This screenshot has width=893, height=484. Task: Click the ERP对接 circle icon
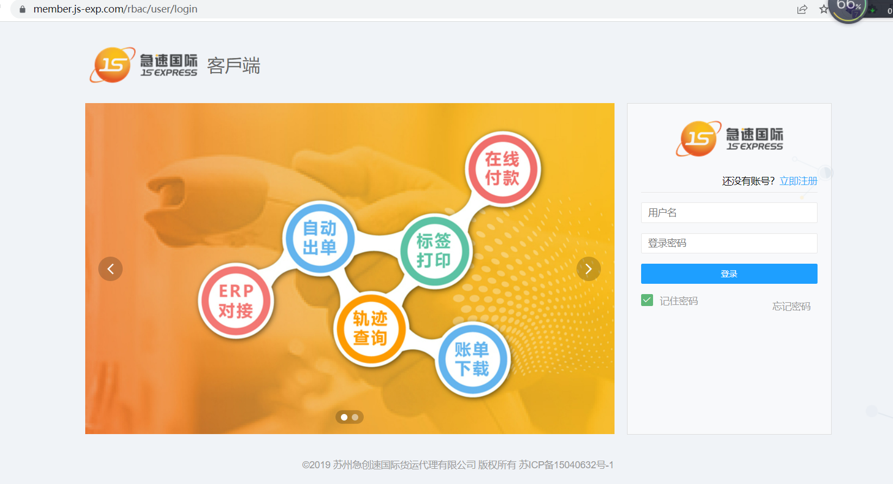click(x=236, y=301)
